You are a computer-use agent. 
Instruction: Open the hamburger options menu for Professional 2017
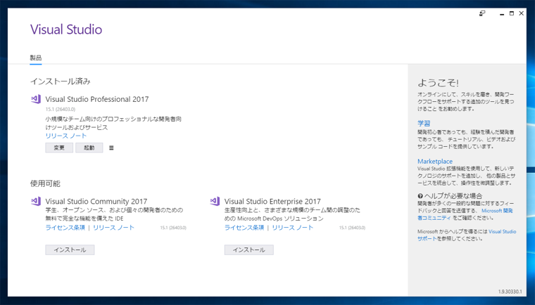111,148
